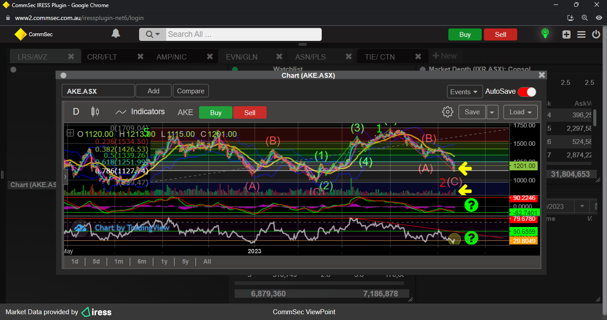This screenshot has width=607, height=320.
Task: Open the Load dropdown
Action: [x=520, y=112]
